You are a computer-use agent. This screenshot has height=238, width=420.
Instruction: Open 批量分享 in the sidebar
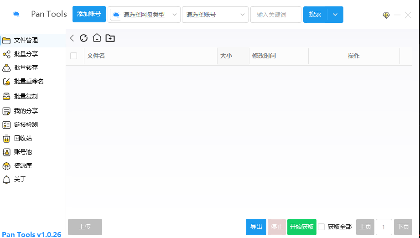[26, 54]
